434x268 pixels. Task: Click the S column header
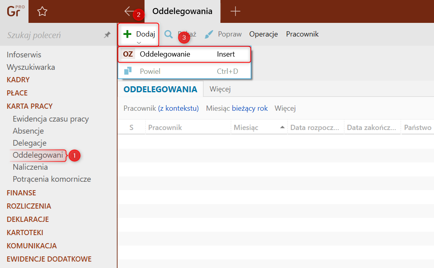pos(131,128)
